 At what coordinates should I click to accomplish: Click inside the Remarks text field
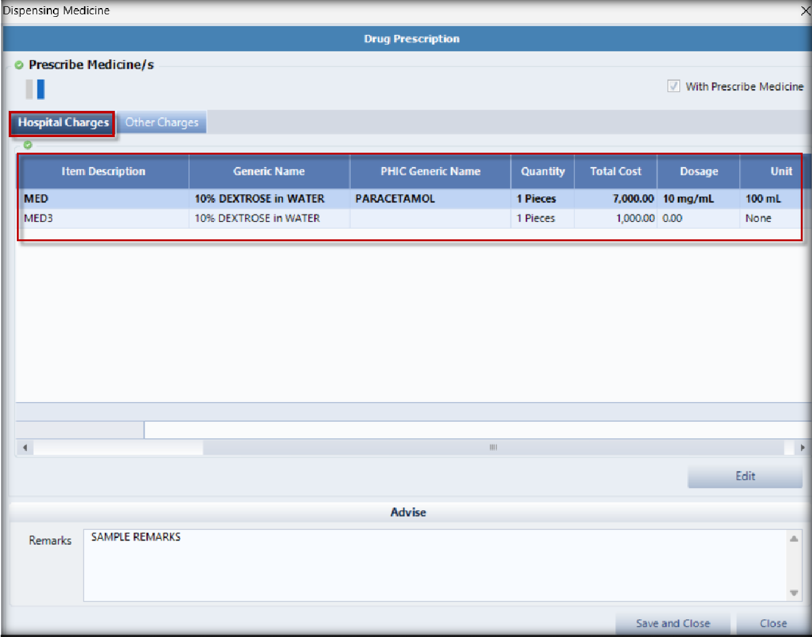[x=434, y=565]
